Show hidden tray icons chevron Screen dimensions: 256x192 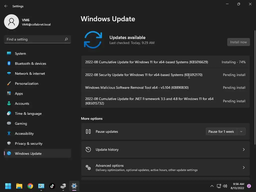(x=212, y=186)
